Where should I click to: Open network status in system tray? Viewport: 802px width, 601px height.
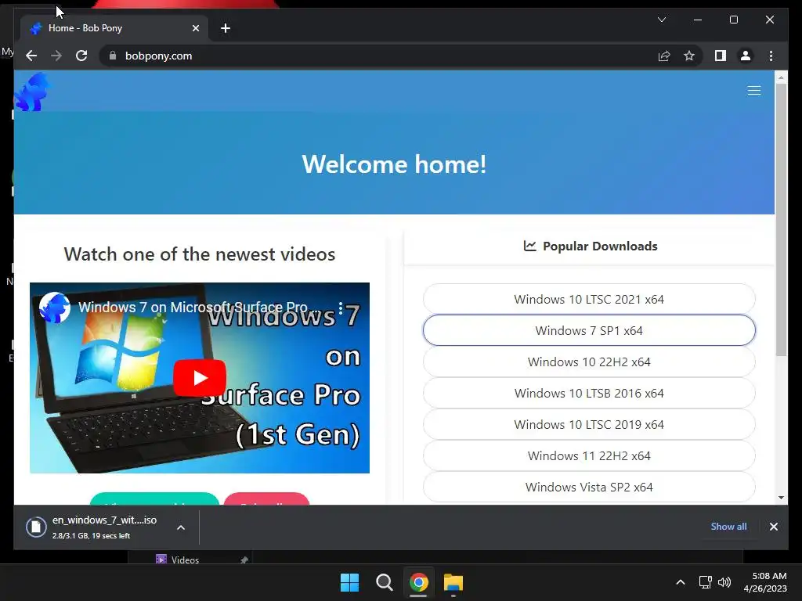[x=706, y=582]
